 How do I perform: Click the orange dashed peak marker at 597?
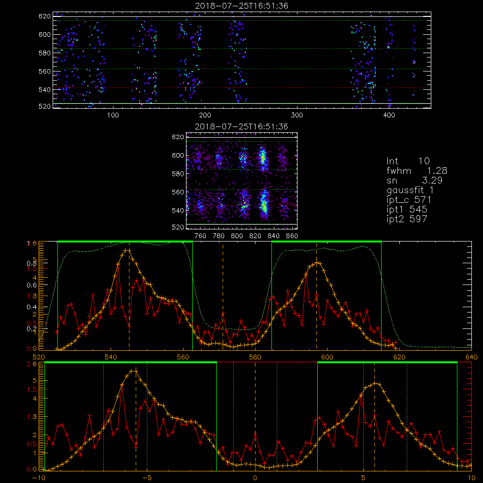[317, 296]
